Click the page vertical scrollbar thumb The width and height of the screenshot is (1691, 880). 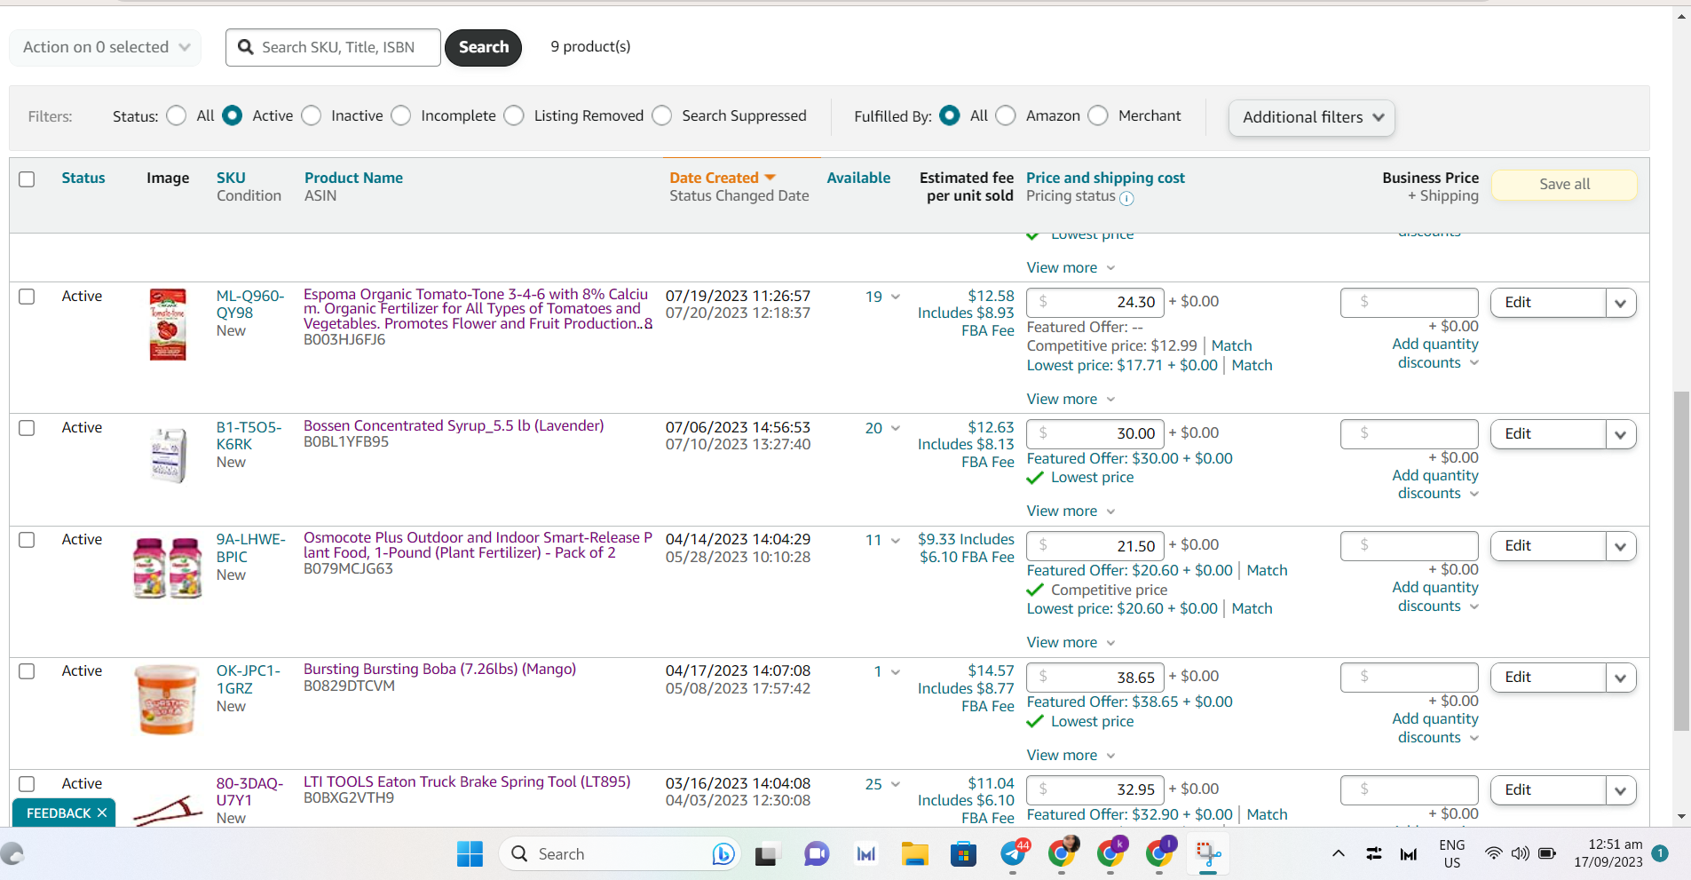[x=1681, y=561]
